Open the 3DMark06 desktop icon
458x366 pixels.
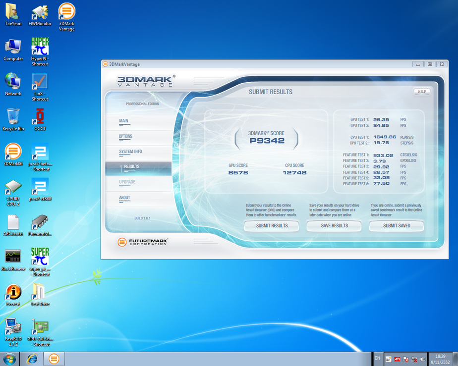[x=13, y=152]
